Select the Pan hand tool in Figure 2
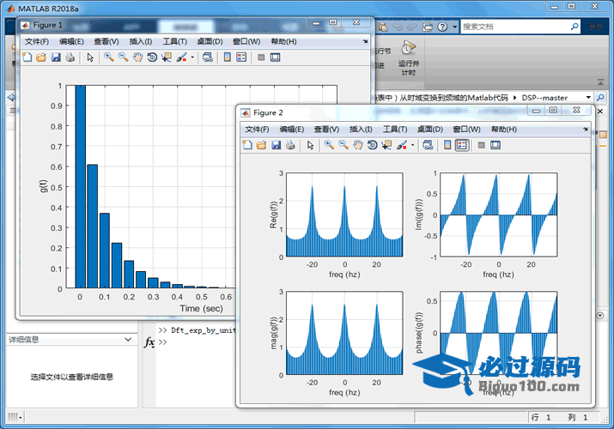This screenshot has height=429, width=614. (357, 145)
